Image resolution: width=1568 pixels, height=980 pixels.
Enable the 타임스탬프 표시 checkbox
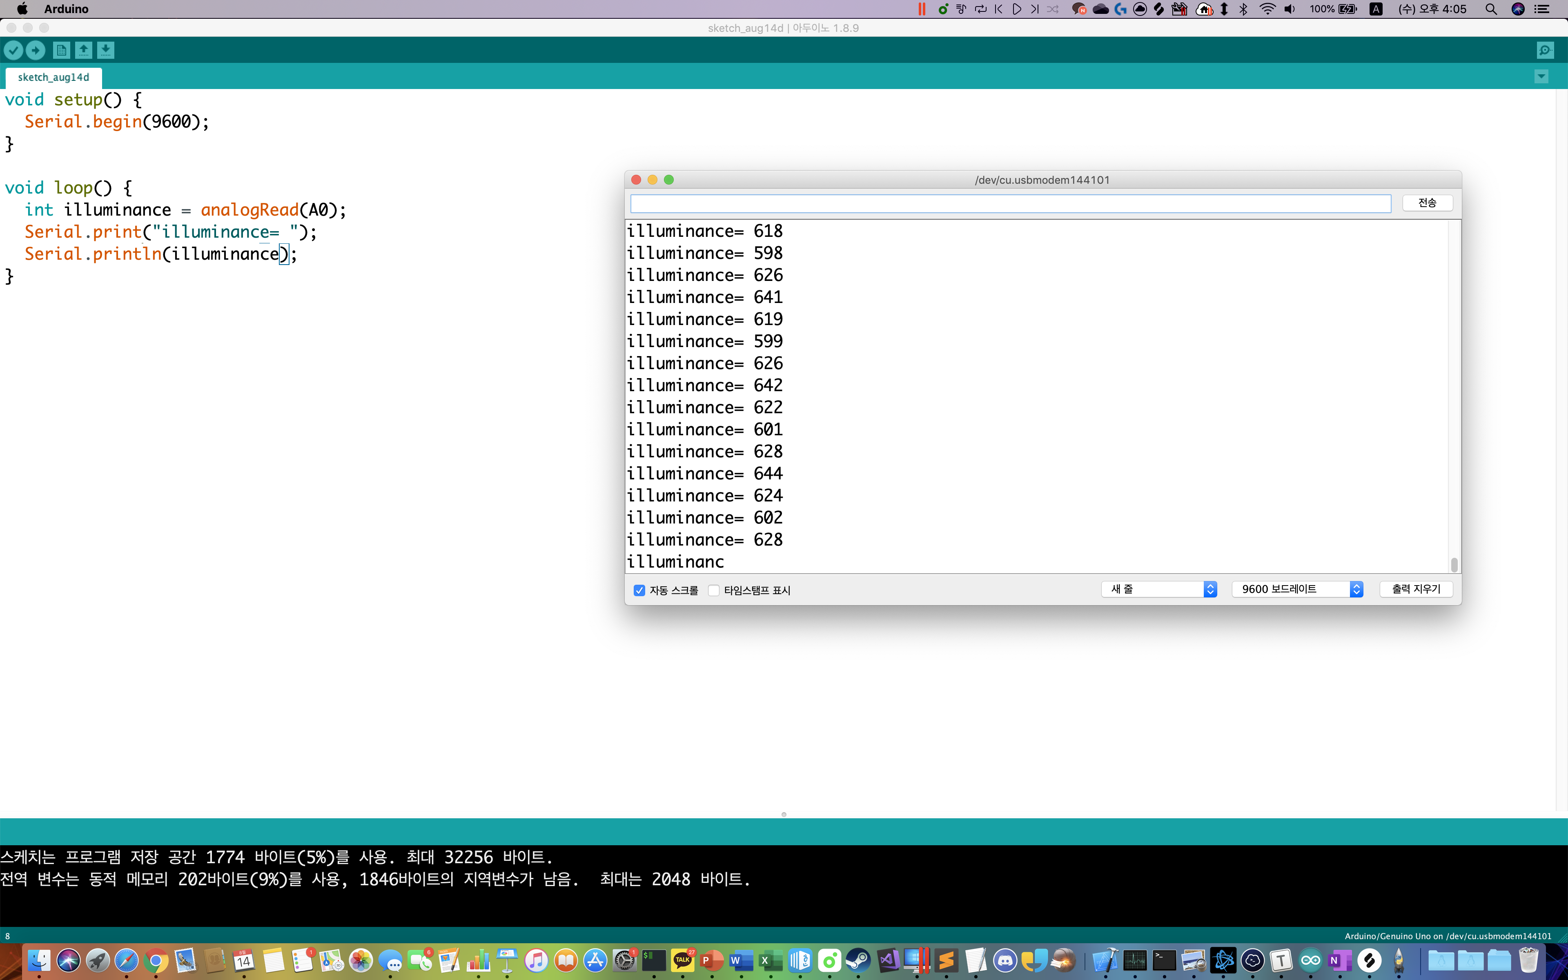coord(713,590)
